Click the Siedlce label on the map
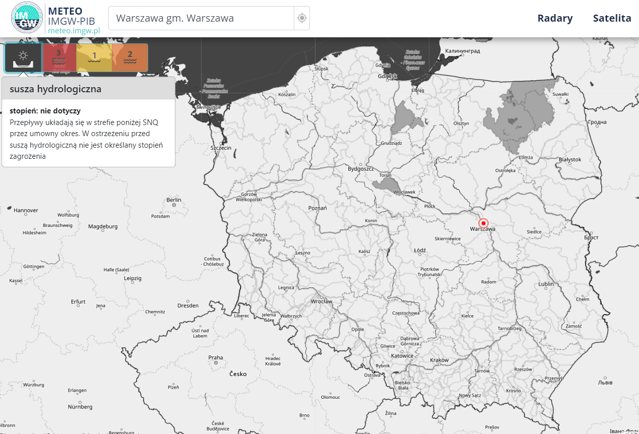The height and width of the screenshot is (434, 639). click(534, 232)
